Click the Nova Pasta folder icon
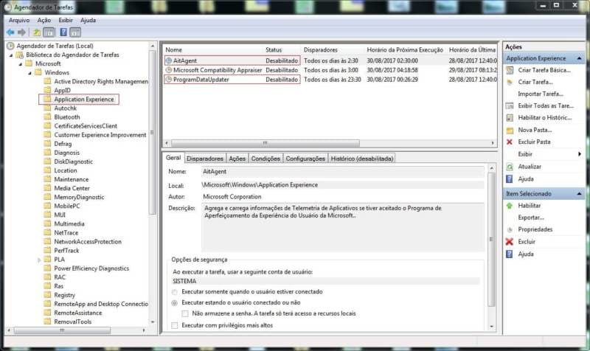590x351 pixels. pyautogui.click(x=510, y=131)
